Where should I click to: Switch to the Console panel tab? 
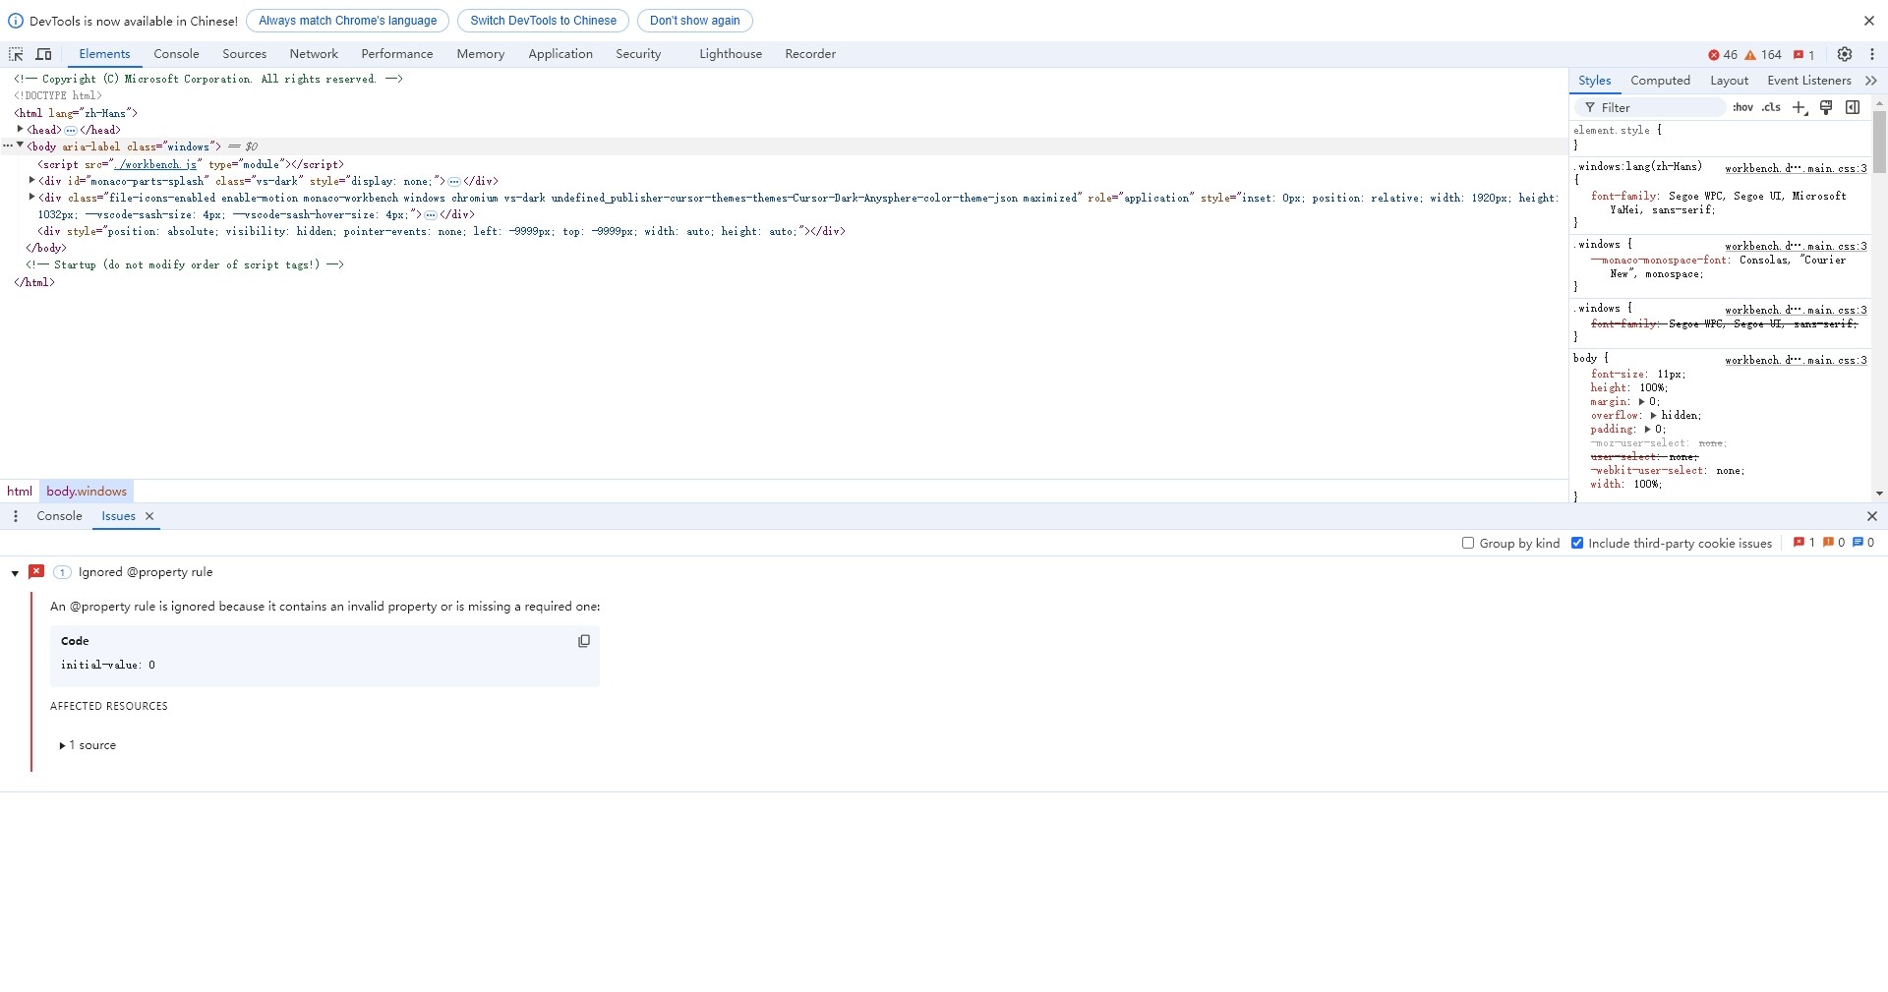pos(176,54)
